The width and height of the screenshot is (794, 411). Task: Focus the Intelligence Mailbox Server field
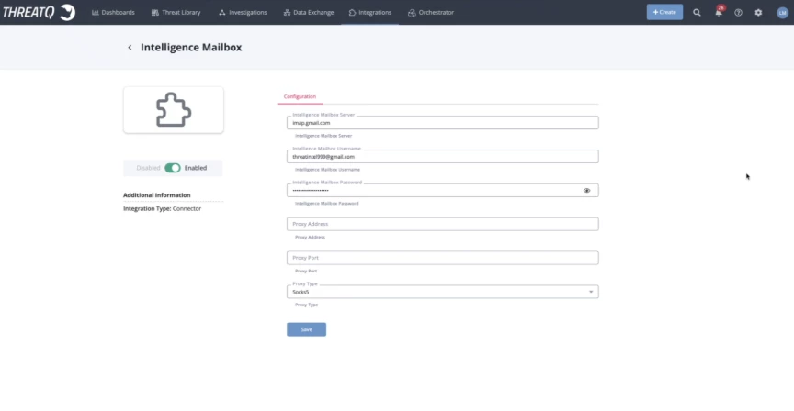tap(443, 123)
